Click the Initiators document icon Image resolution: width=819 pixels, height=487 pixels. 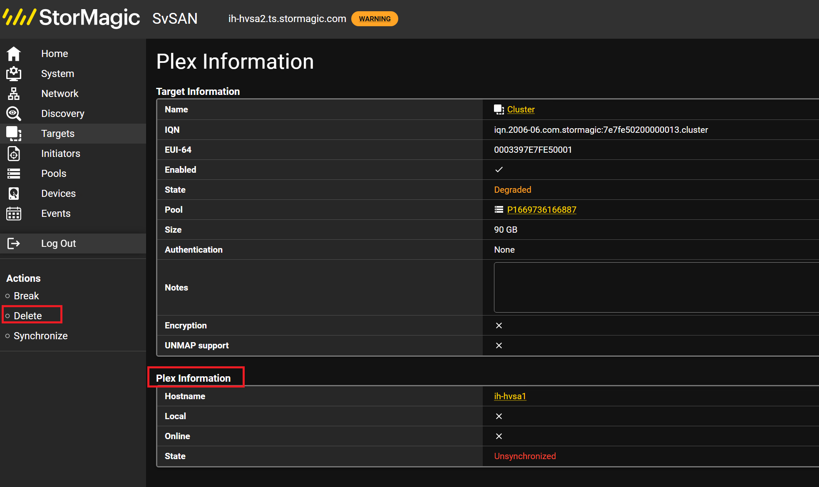(x=14, y=154)
